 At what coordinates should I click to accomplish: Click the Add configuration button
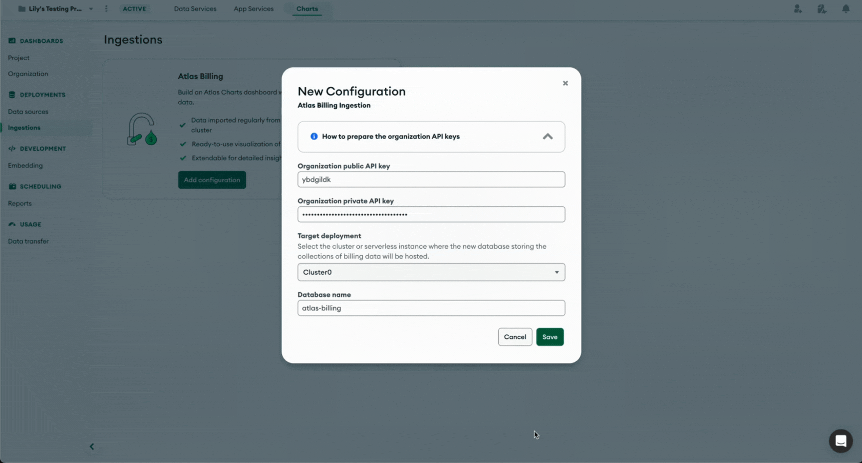pyautogui.click(x=212, y=180)
